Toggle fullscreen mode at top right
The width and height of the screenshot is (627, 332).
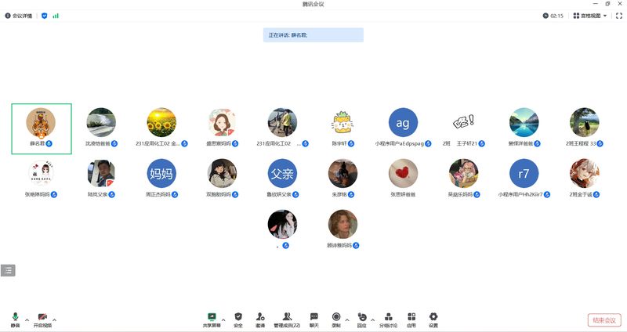618,16
